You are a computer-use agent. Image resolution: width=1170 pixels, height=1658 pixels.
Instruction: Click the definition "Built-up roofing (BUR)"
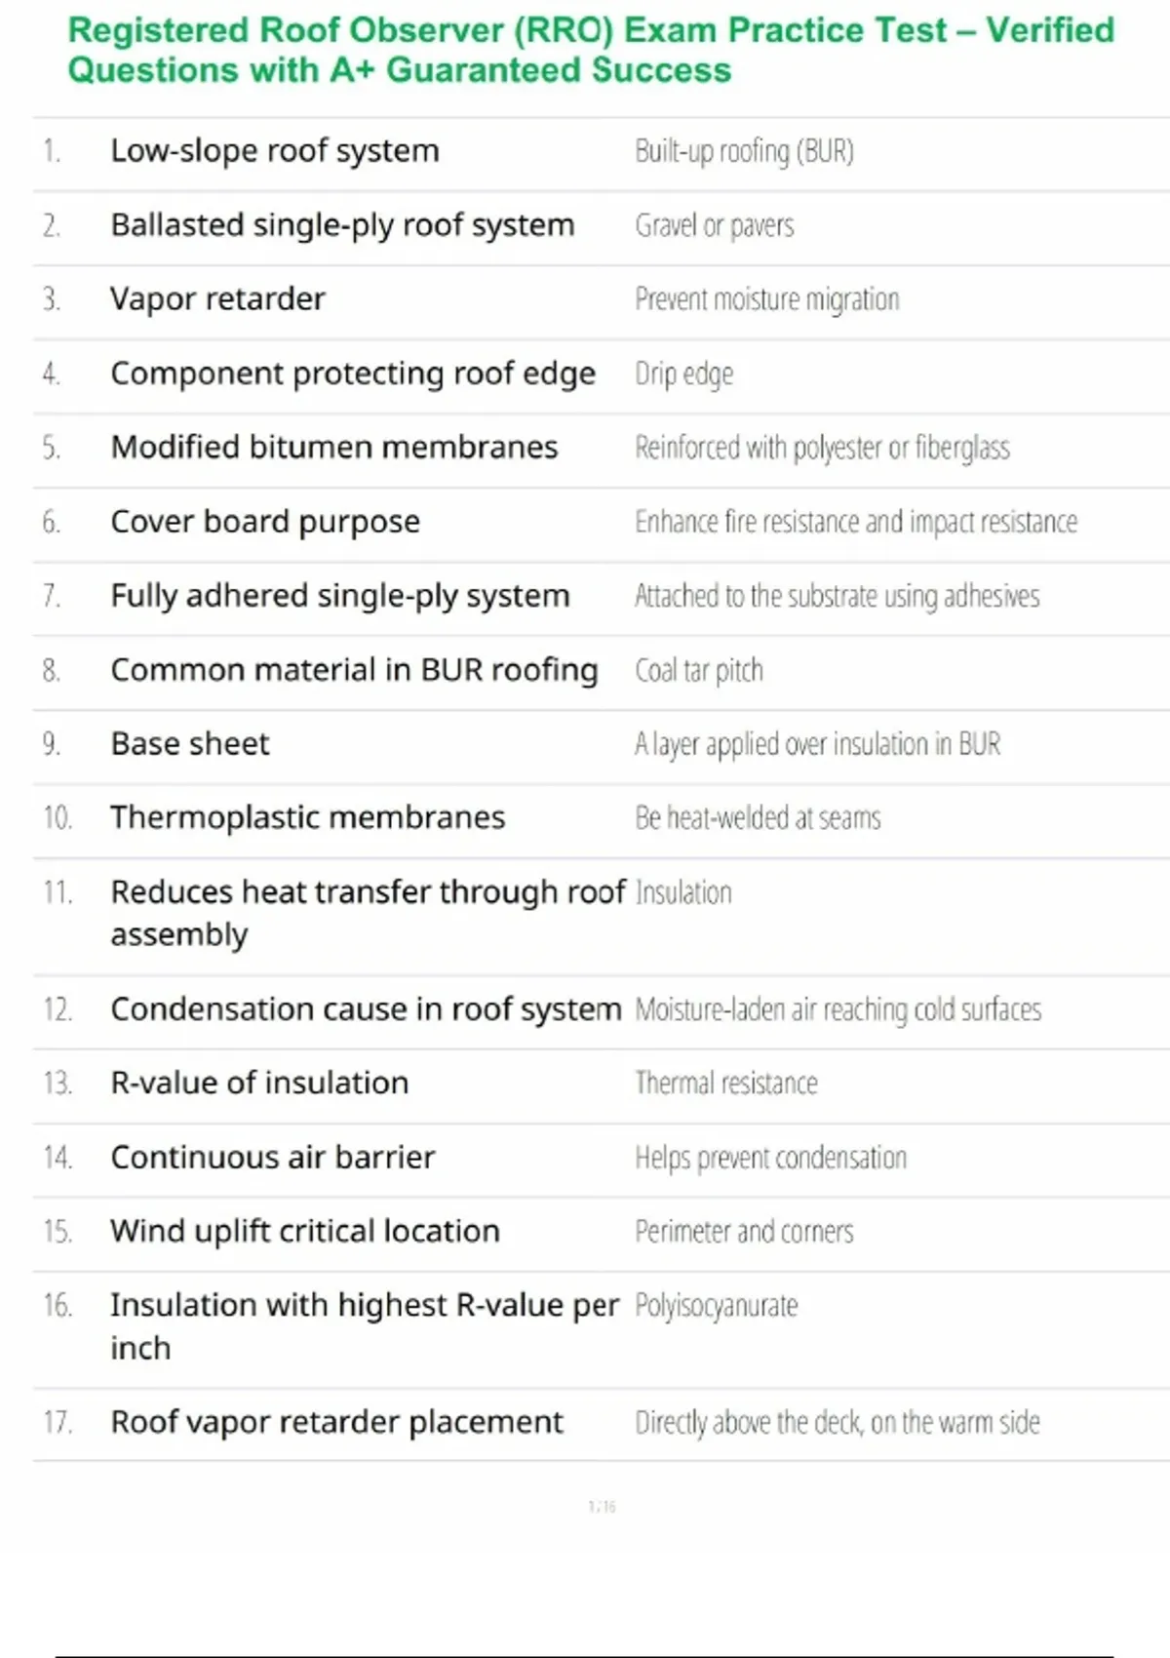[744, 151]
